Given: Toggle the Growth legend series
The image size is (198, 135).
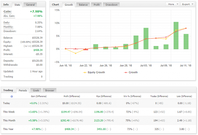Looking at the screenshot, I should click(131, 72).
